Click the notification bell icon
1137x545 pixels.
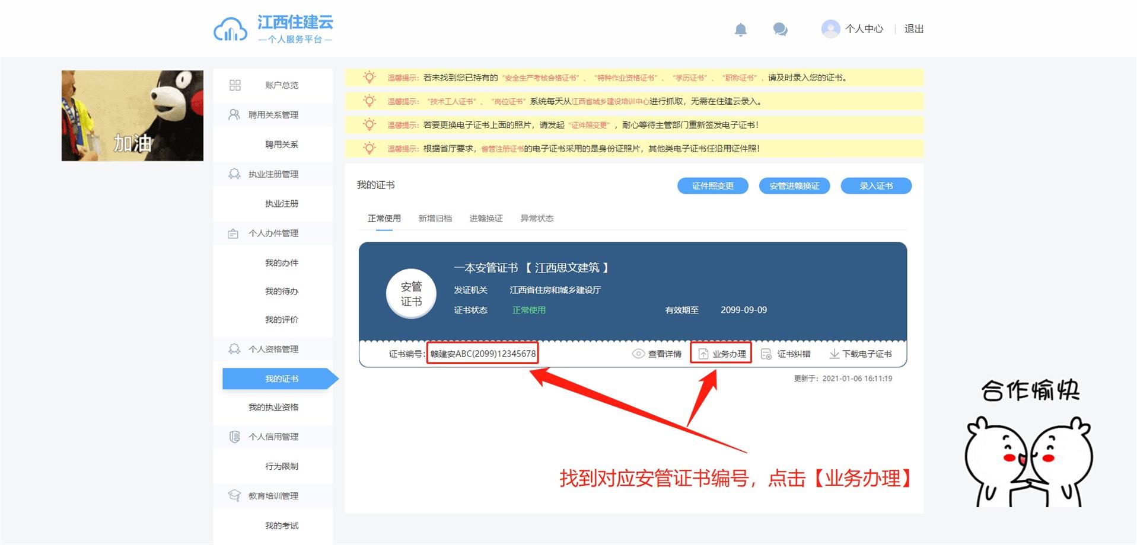[x=740, y=29]
